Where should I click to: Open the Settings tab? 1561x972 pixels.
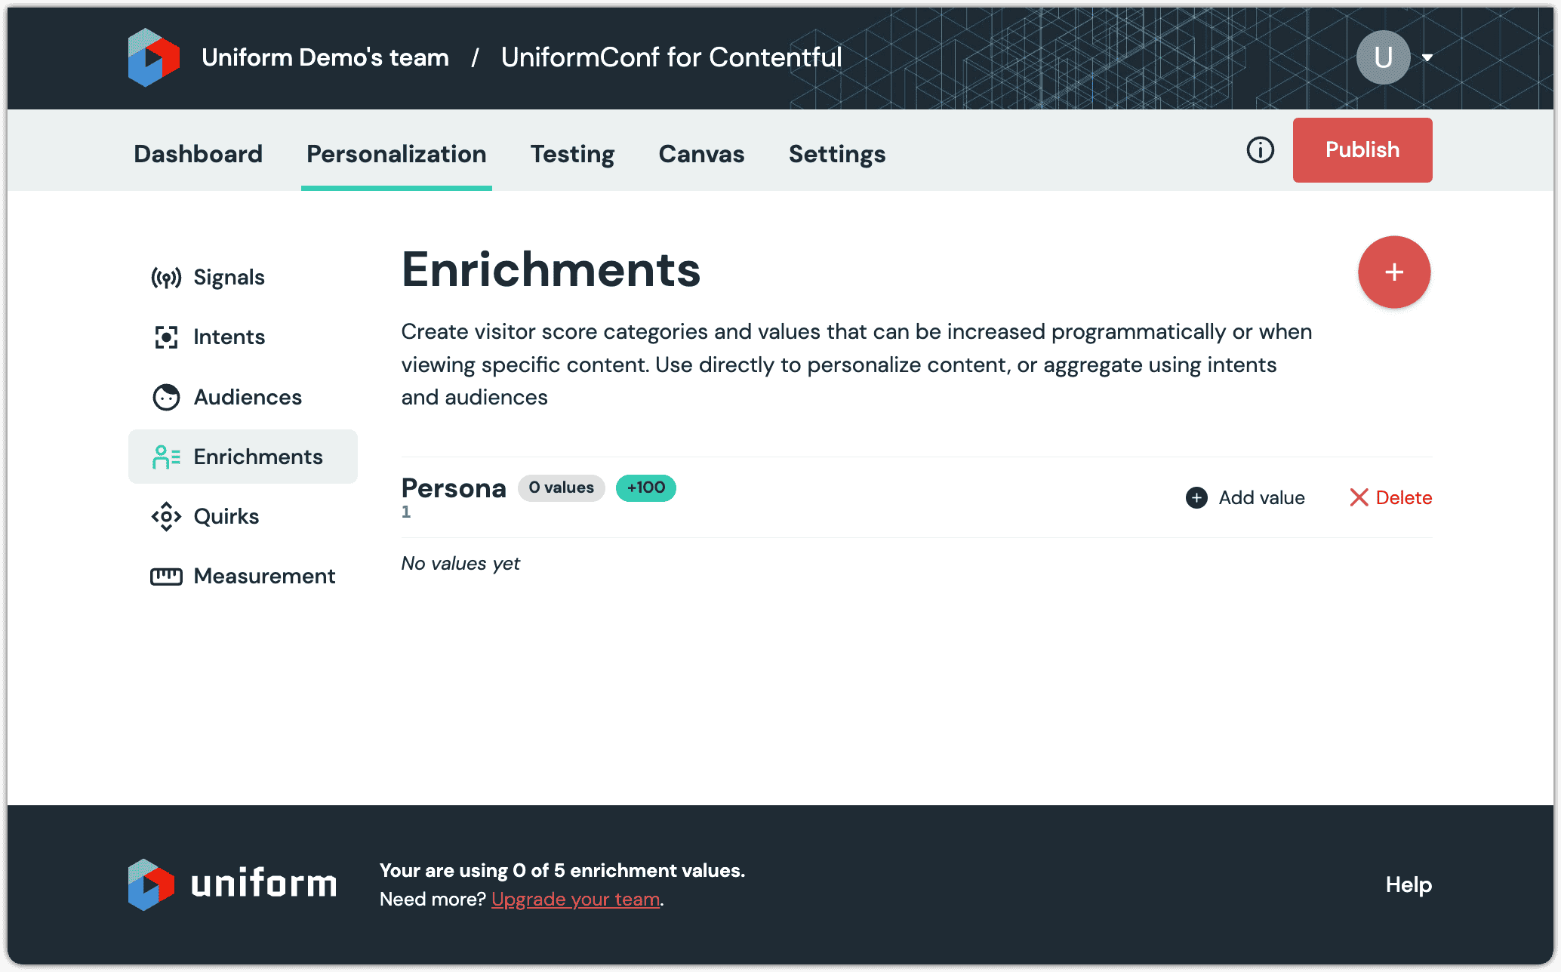tap(837, 154)
